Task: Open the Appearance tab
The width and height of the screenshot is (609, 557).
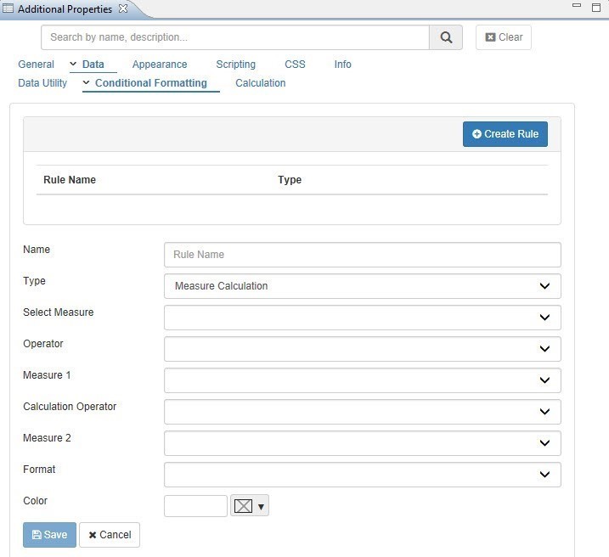Action: point(160,65)
